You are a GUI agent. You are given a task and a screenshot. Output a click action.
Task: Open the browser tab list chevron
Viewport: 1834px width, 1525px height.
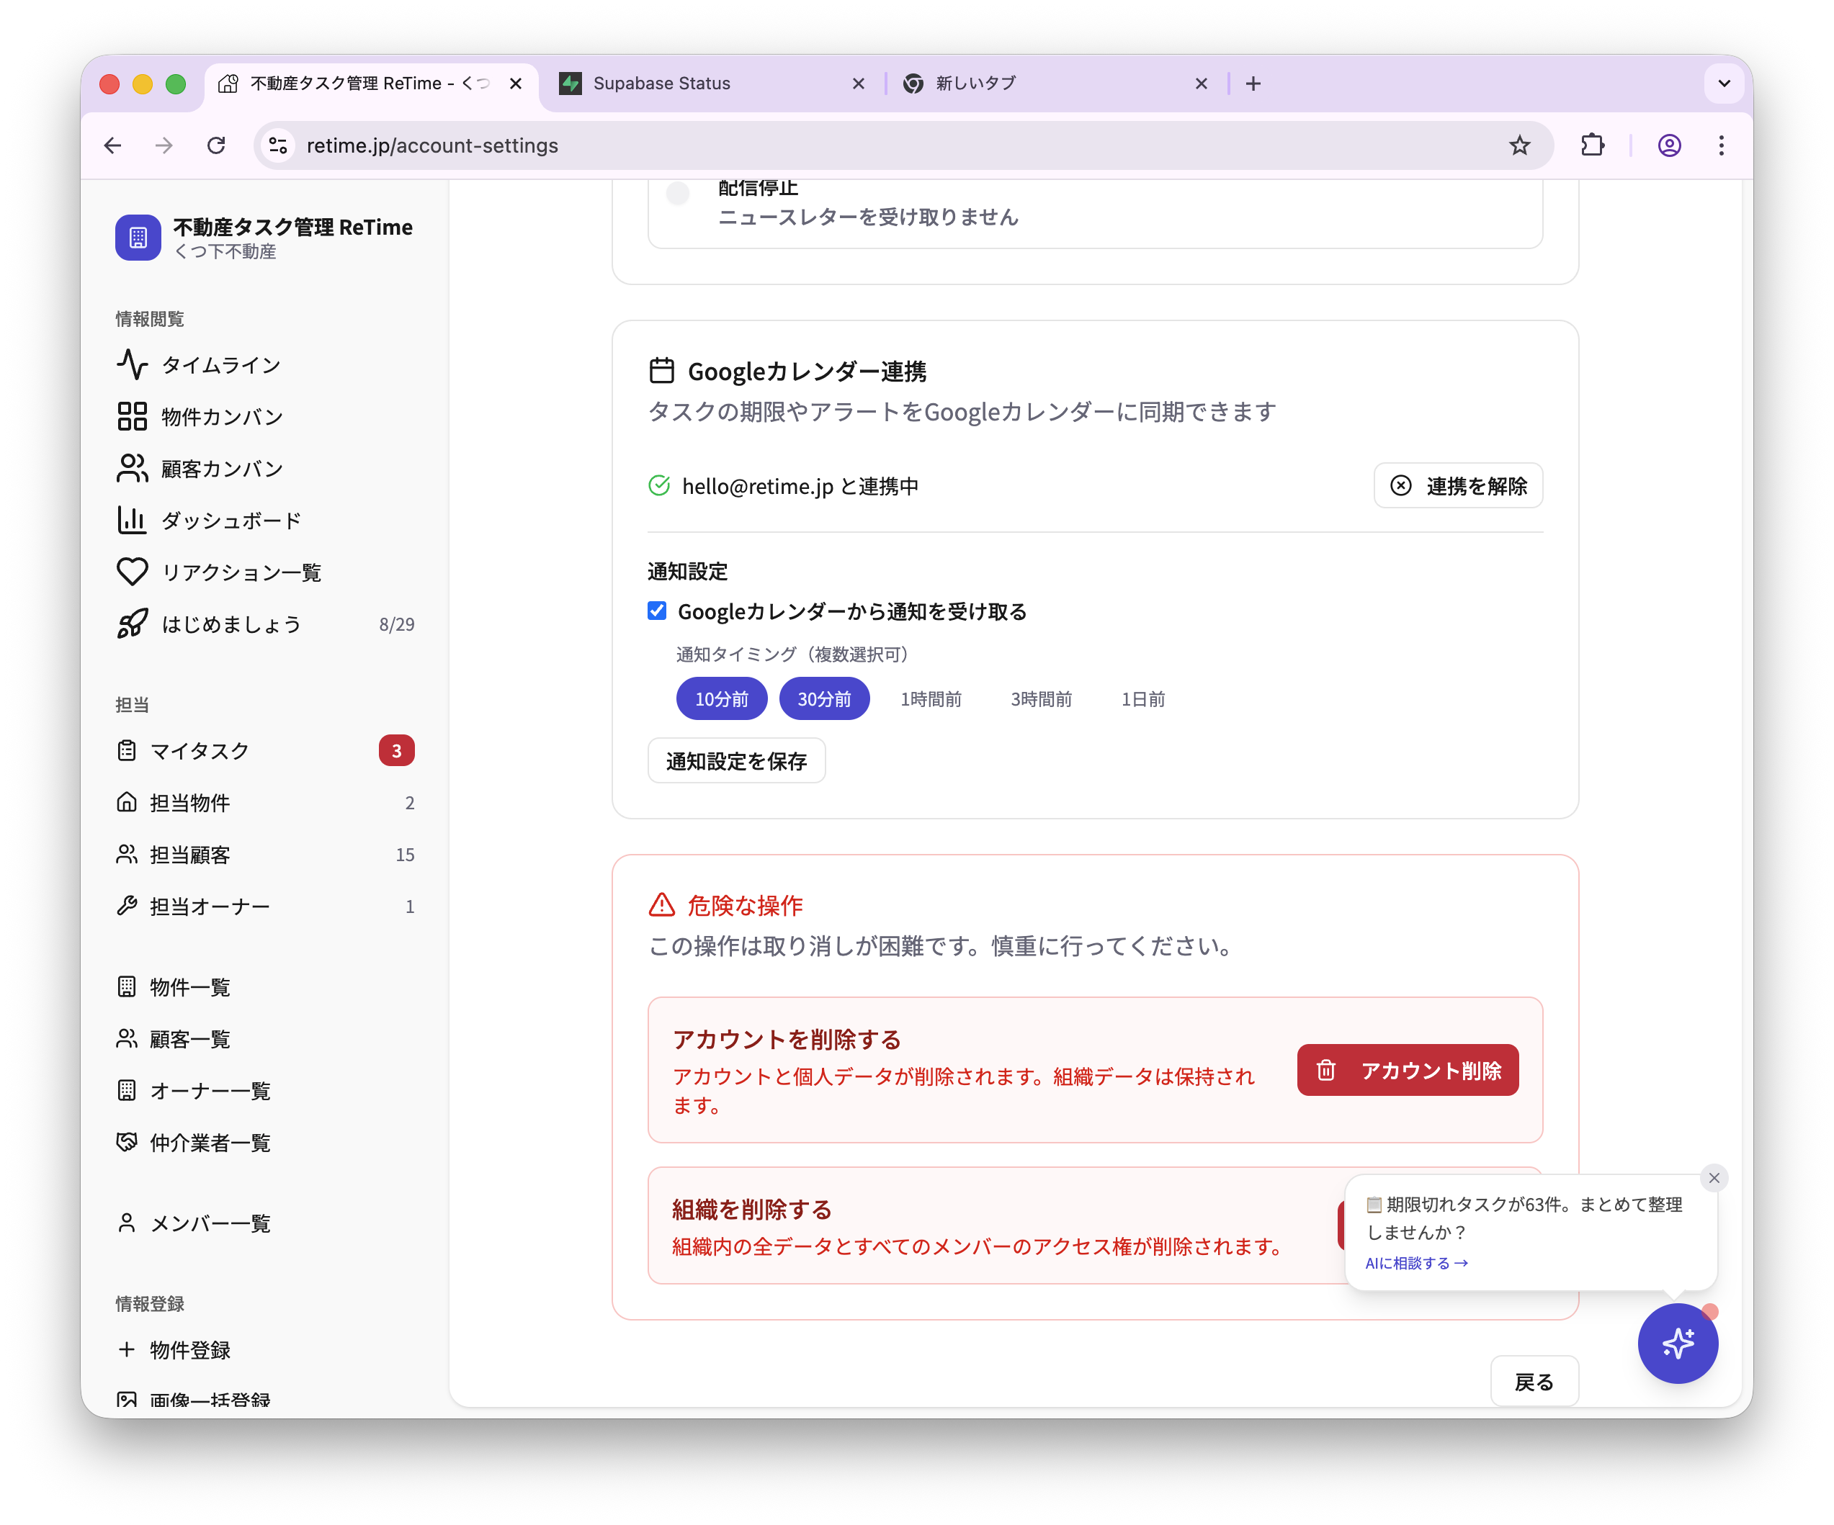1723,83
